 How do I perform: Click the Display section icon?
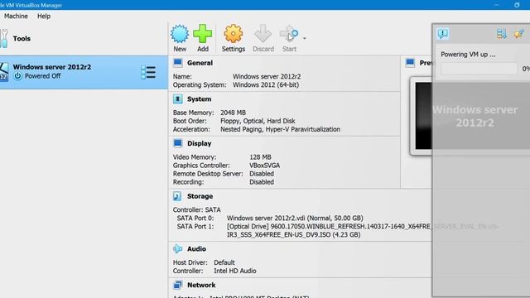click(178, 143)
